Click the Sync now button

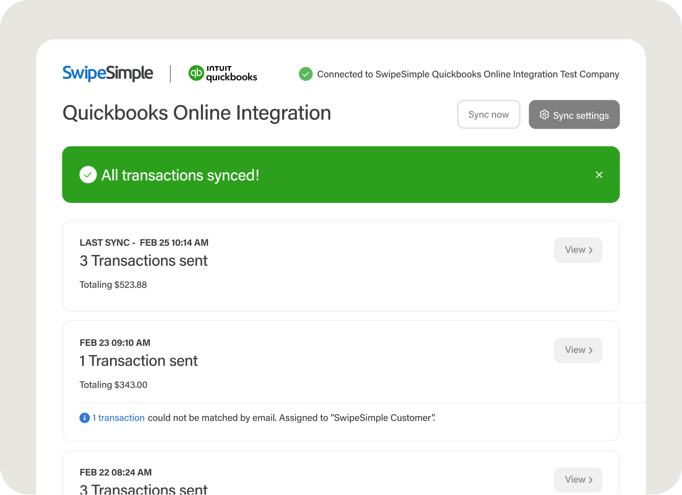[x=488, y=115]
